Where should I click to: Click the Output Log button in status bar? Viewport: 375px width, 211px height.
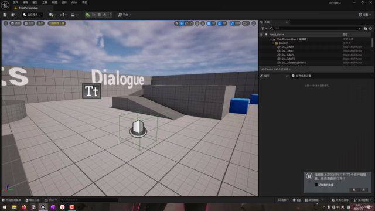pos(33,200)
